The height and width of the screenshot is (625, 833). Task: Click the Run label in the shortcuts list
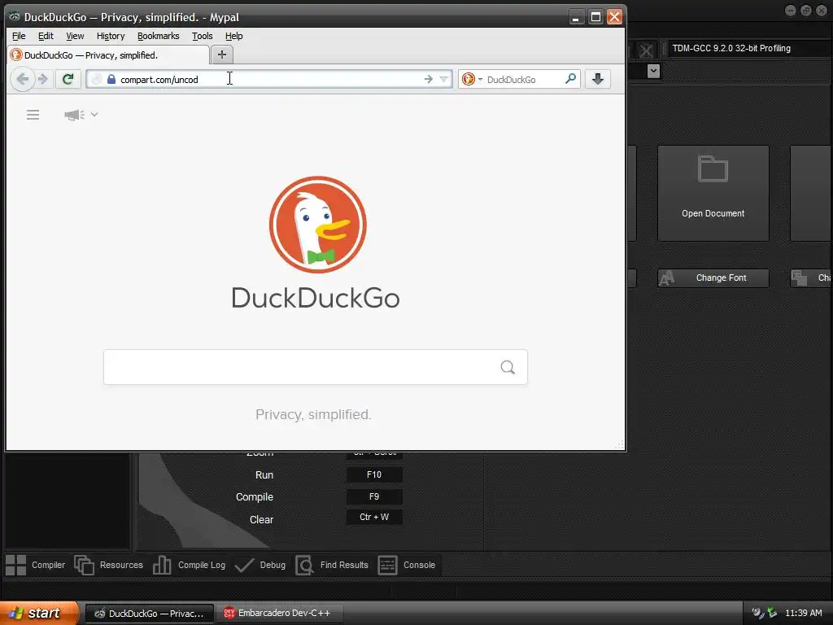264,475
